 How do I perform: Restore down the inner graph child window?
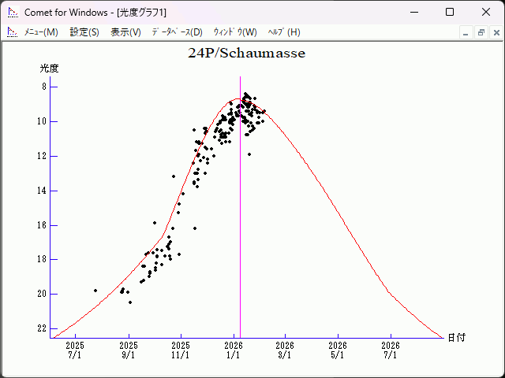coord(481,32)
